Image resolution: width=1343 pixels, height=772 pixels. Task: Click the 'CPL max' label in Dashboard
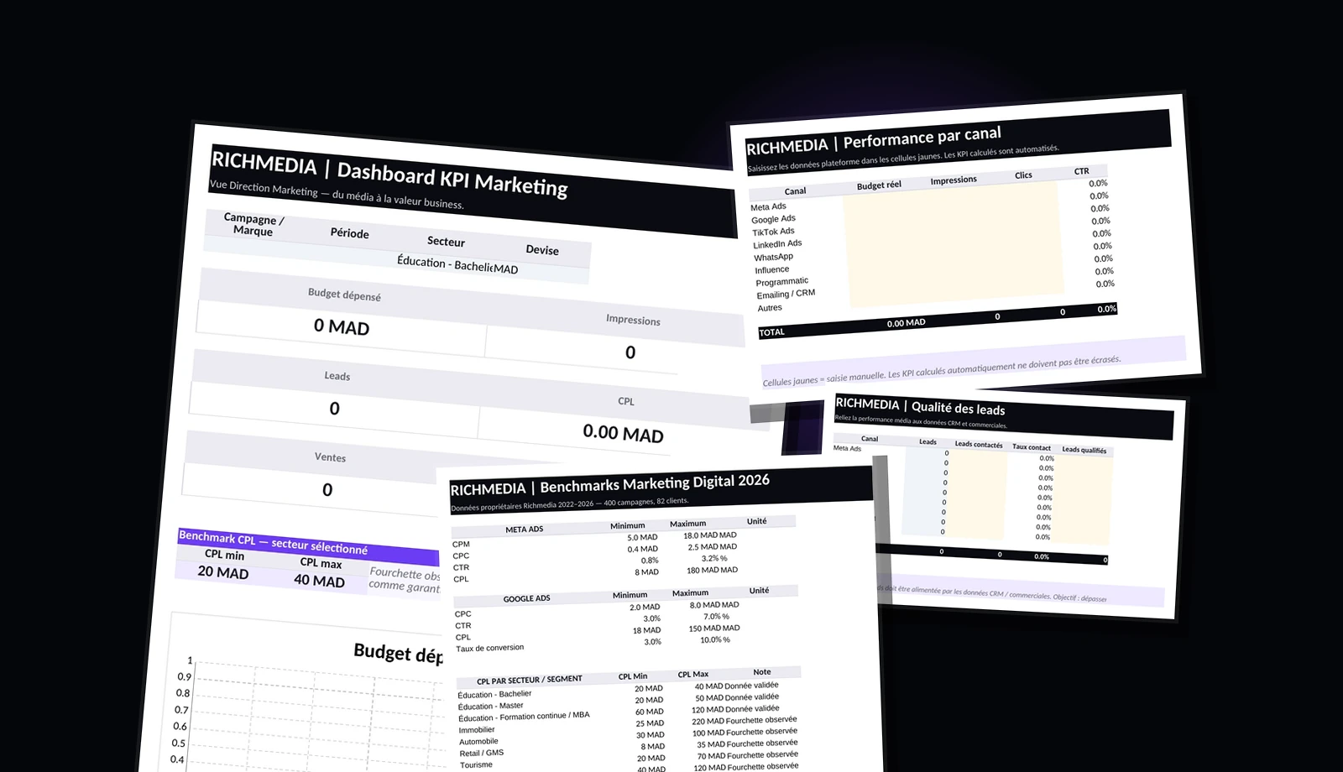(x=321, y=563)
